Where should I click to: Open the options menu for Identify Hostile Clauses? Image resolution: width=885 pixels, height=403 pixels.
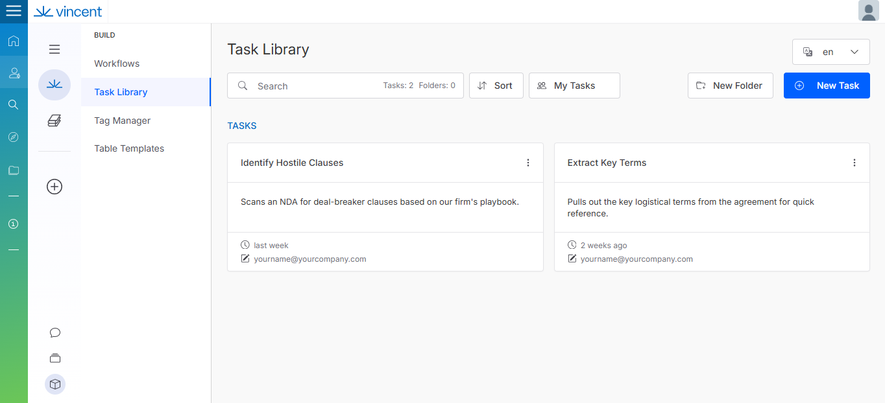click(x=528, y=163)
